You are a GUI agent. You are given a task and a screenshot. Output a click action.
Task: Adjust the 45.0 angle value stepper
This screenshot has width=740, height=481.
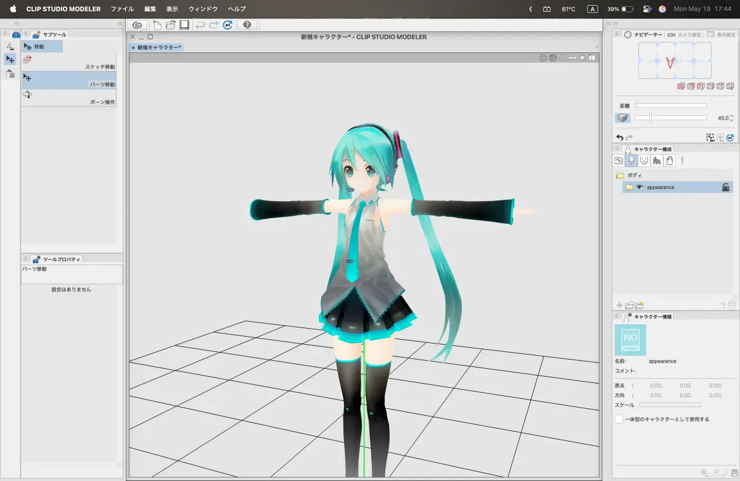click(732, 118)
